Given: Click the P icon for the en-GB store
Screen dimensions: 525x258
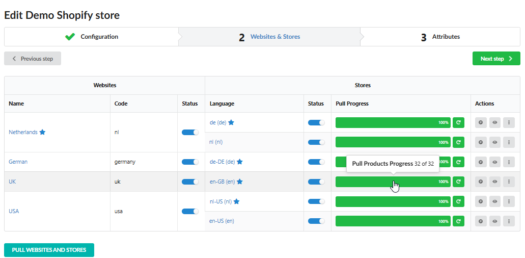Looking at the screenshot, I should tap(481, 182).
